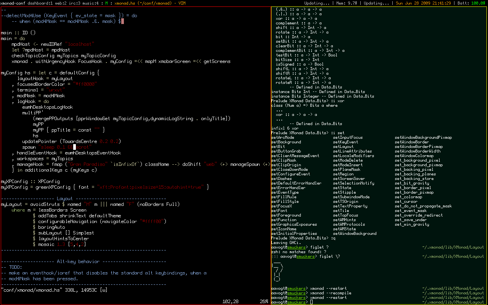Viewport: 488px width, 305px height.
Task: Focus the empty terminal prompt cursor
Action: tap(311, 302)
